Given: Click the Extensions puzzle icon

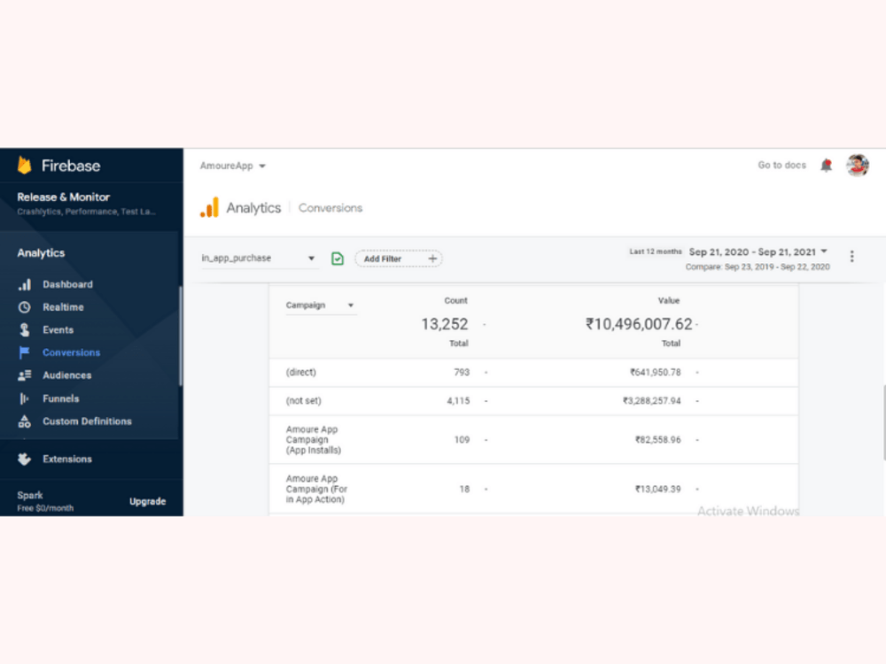Looking at the screenshot, I should click(24, 459).
